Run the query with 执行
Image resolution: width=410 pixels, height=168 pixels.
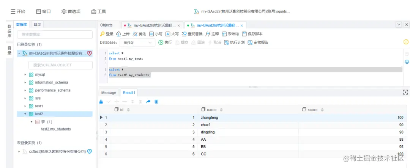pos(165,42)
